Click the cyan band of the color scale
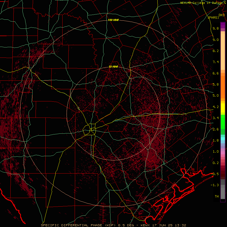Viewport: 227px width, 227px height. tap(223, 139)
